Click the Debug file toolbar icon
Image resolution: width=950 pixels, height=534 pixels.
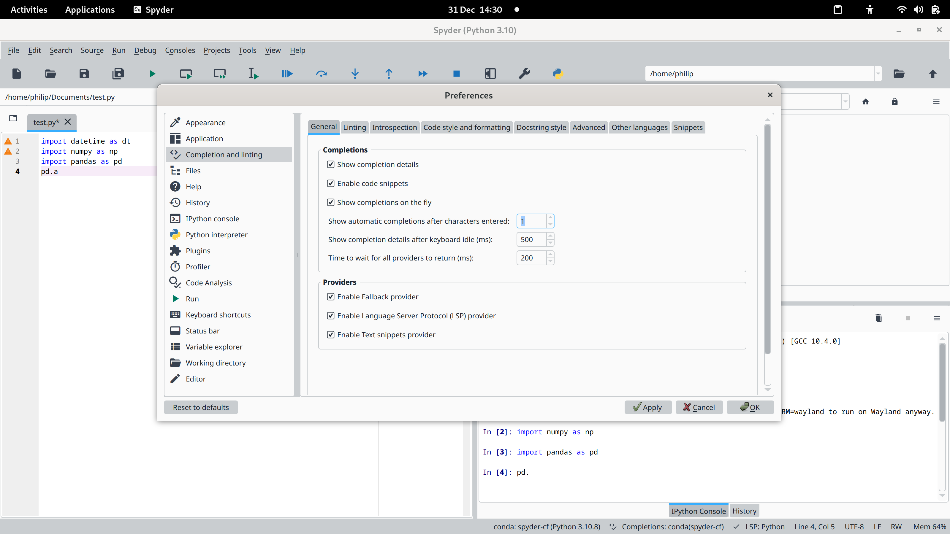pyautogui.click(x=287, y=74)
